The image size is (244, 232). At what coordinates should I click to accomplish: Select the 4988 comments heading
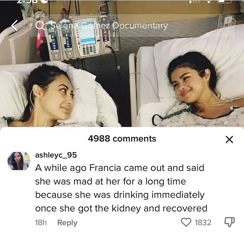point(122,139)
